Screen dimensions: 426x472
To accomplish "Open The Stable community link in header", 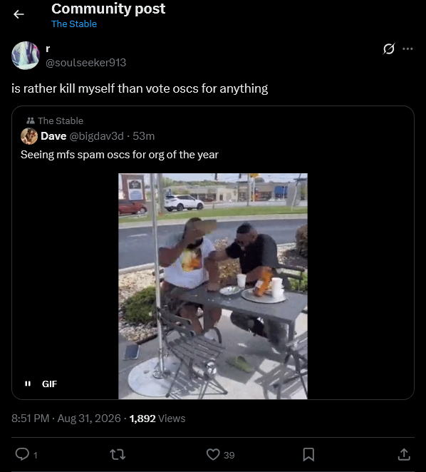I will pyautogui.click(x=74, y=24).
